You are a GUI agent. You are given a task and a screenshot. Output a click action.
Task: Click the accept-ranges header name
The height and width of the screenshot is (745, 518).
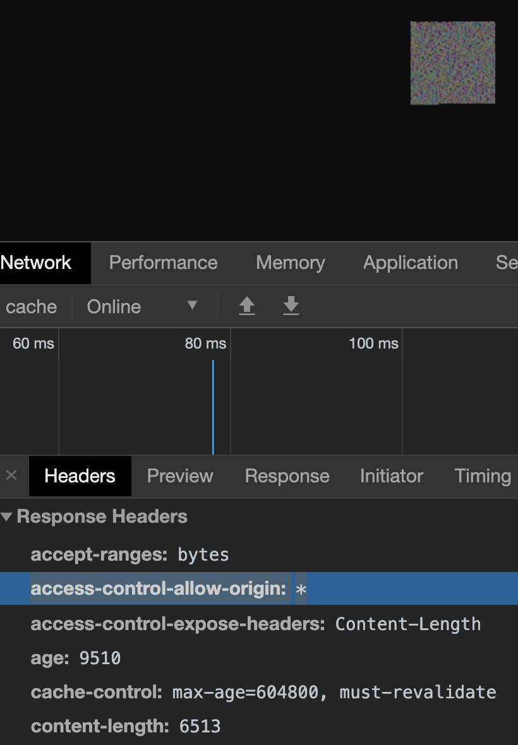pyautogui.click(x=99, y=554)
